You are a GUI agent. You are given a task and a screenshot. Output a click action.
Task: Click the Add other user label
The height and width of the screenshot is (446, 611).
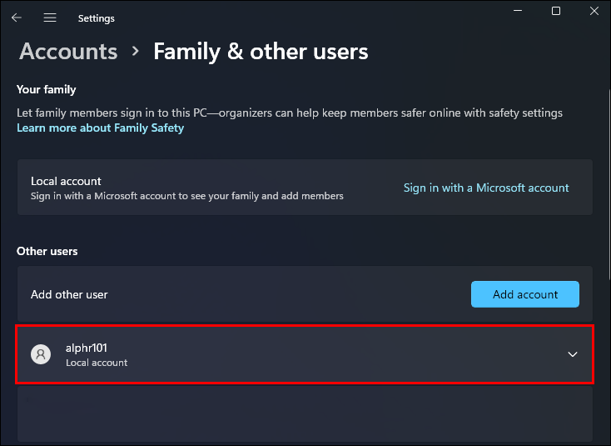coord(69,294)
